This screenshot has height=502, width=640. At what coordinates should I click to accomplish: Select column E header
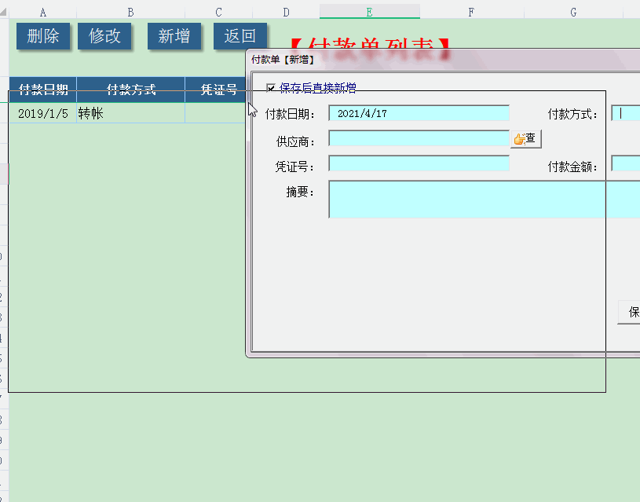369,13
